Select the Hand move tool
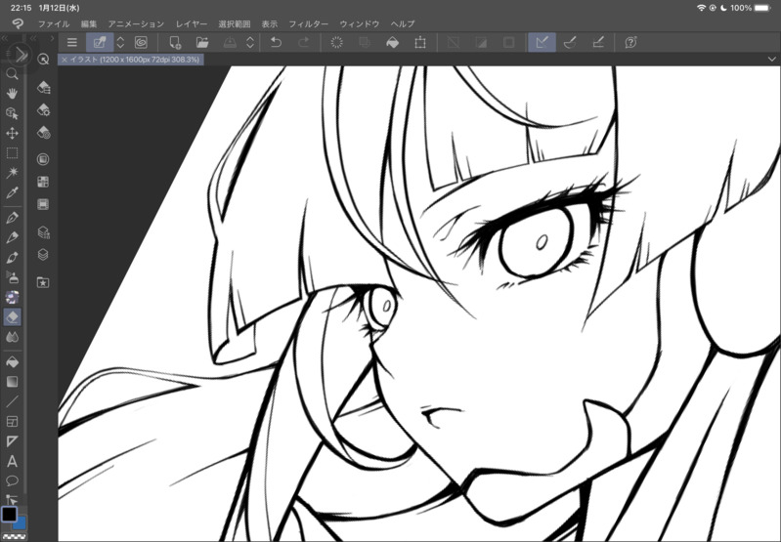 pyautogui.click(x=12, y=94)
